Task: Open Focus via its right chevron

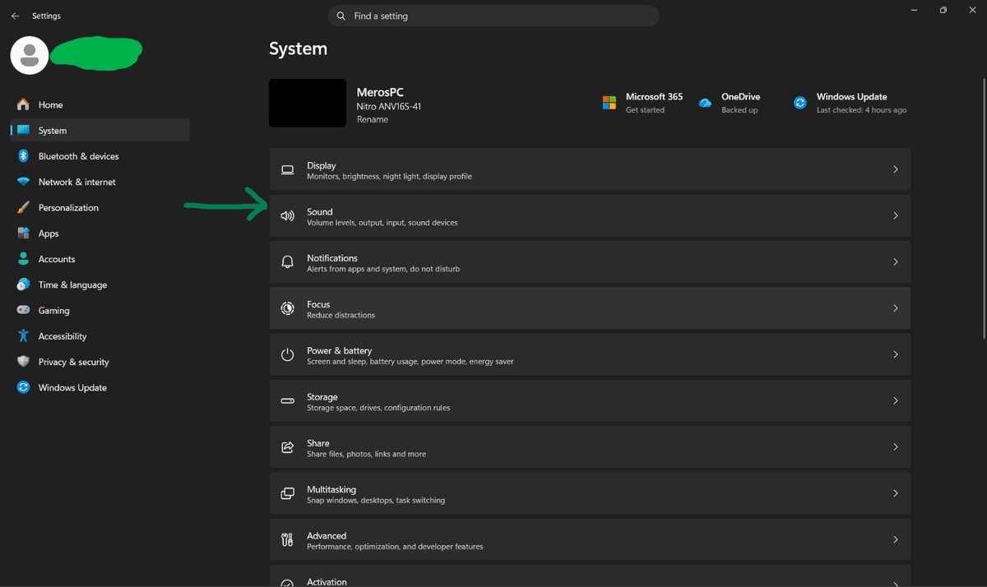Action: 896,308
